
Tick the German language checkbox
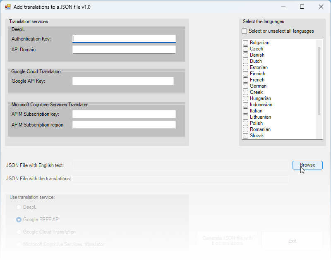pyautogui.click(x=246, y=86)
